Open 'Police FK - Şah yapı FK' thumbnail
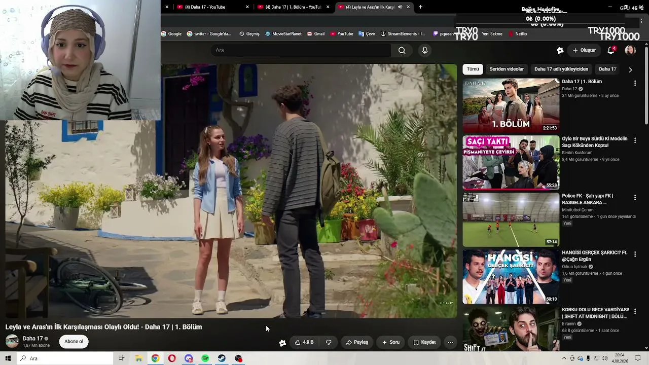Image resolution: width=649 pixels, height=365 pixels. [511, 220]
